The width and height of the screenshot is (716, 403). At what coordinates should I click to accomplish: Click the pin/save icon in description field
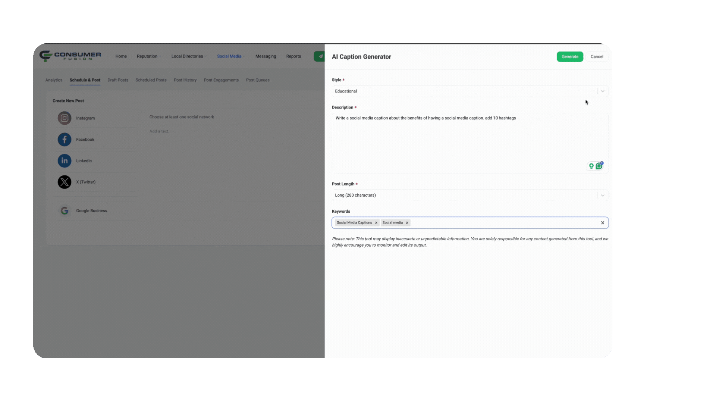(591, 166)
